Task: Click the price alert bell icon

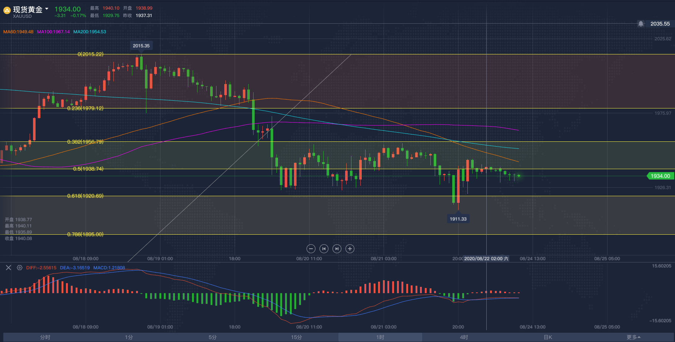Action: tap(641, 24)
